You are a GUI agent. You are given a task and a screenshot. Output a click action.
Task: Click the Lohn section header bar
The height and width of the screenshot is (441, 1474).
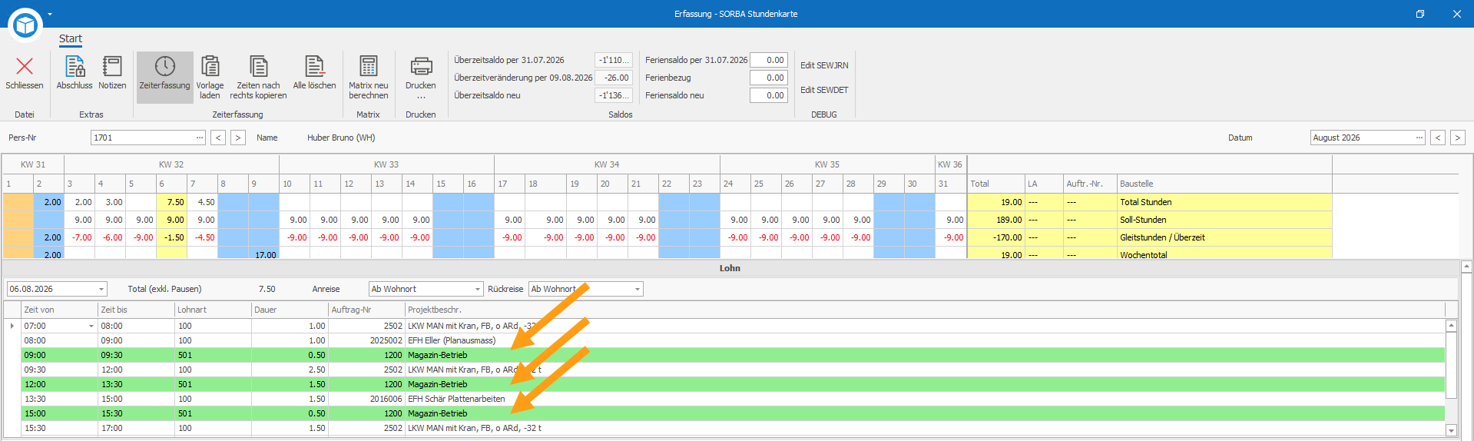pos(730,268)
